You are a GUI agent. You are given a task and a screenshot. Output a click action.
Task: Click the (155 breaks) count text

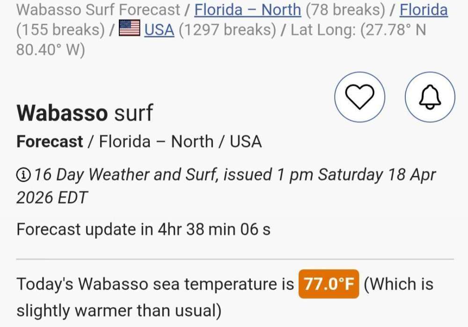(x=60, y=30)
